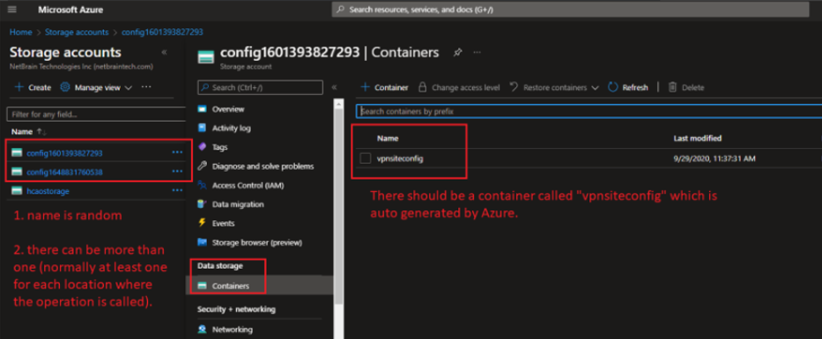Click the Delete toolbar button
Viewport: 822px width, 339px height.
pyautogui.click(x=686, y=87)
